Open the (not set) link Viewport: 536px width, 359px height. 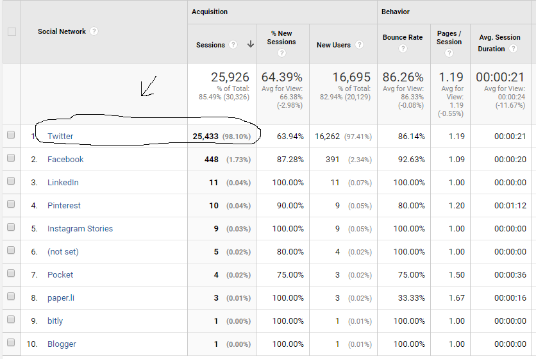pyautogui.click(x=63, y=252)
